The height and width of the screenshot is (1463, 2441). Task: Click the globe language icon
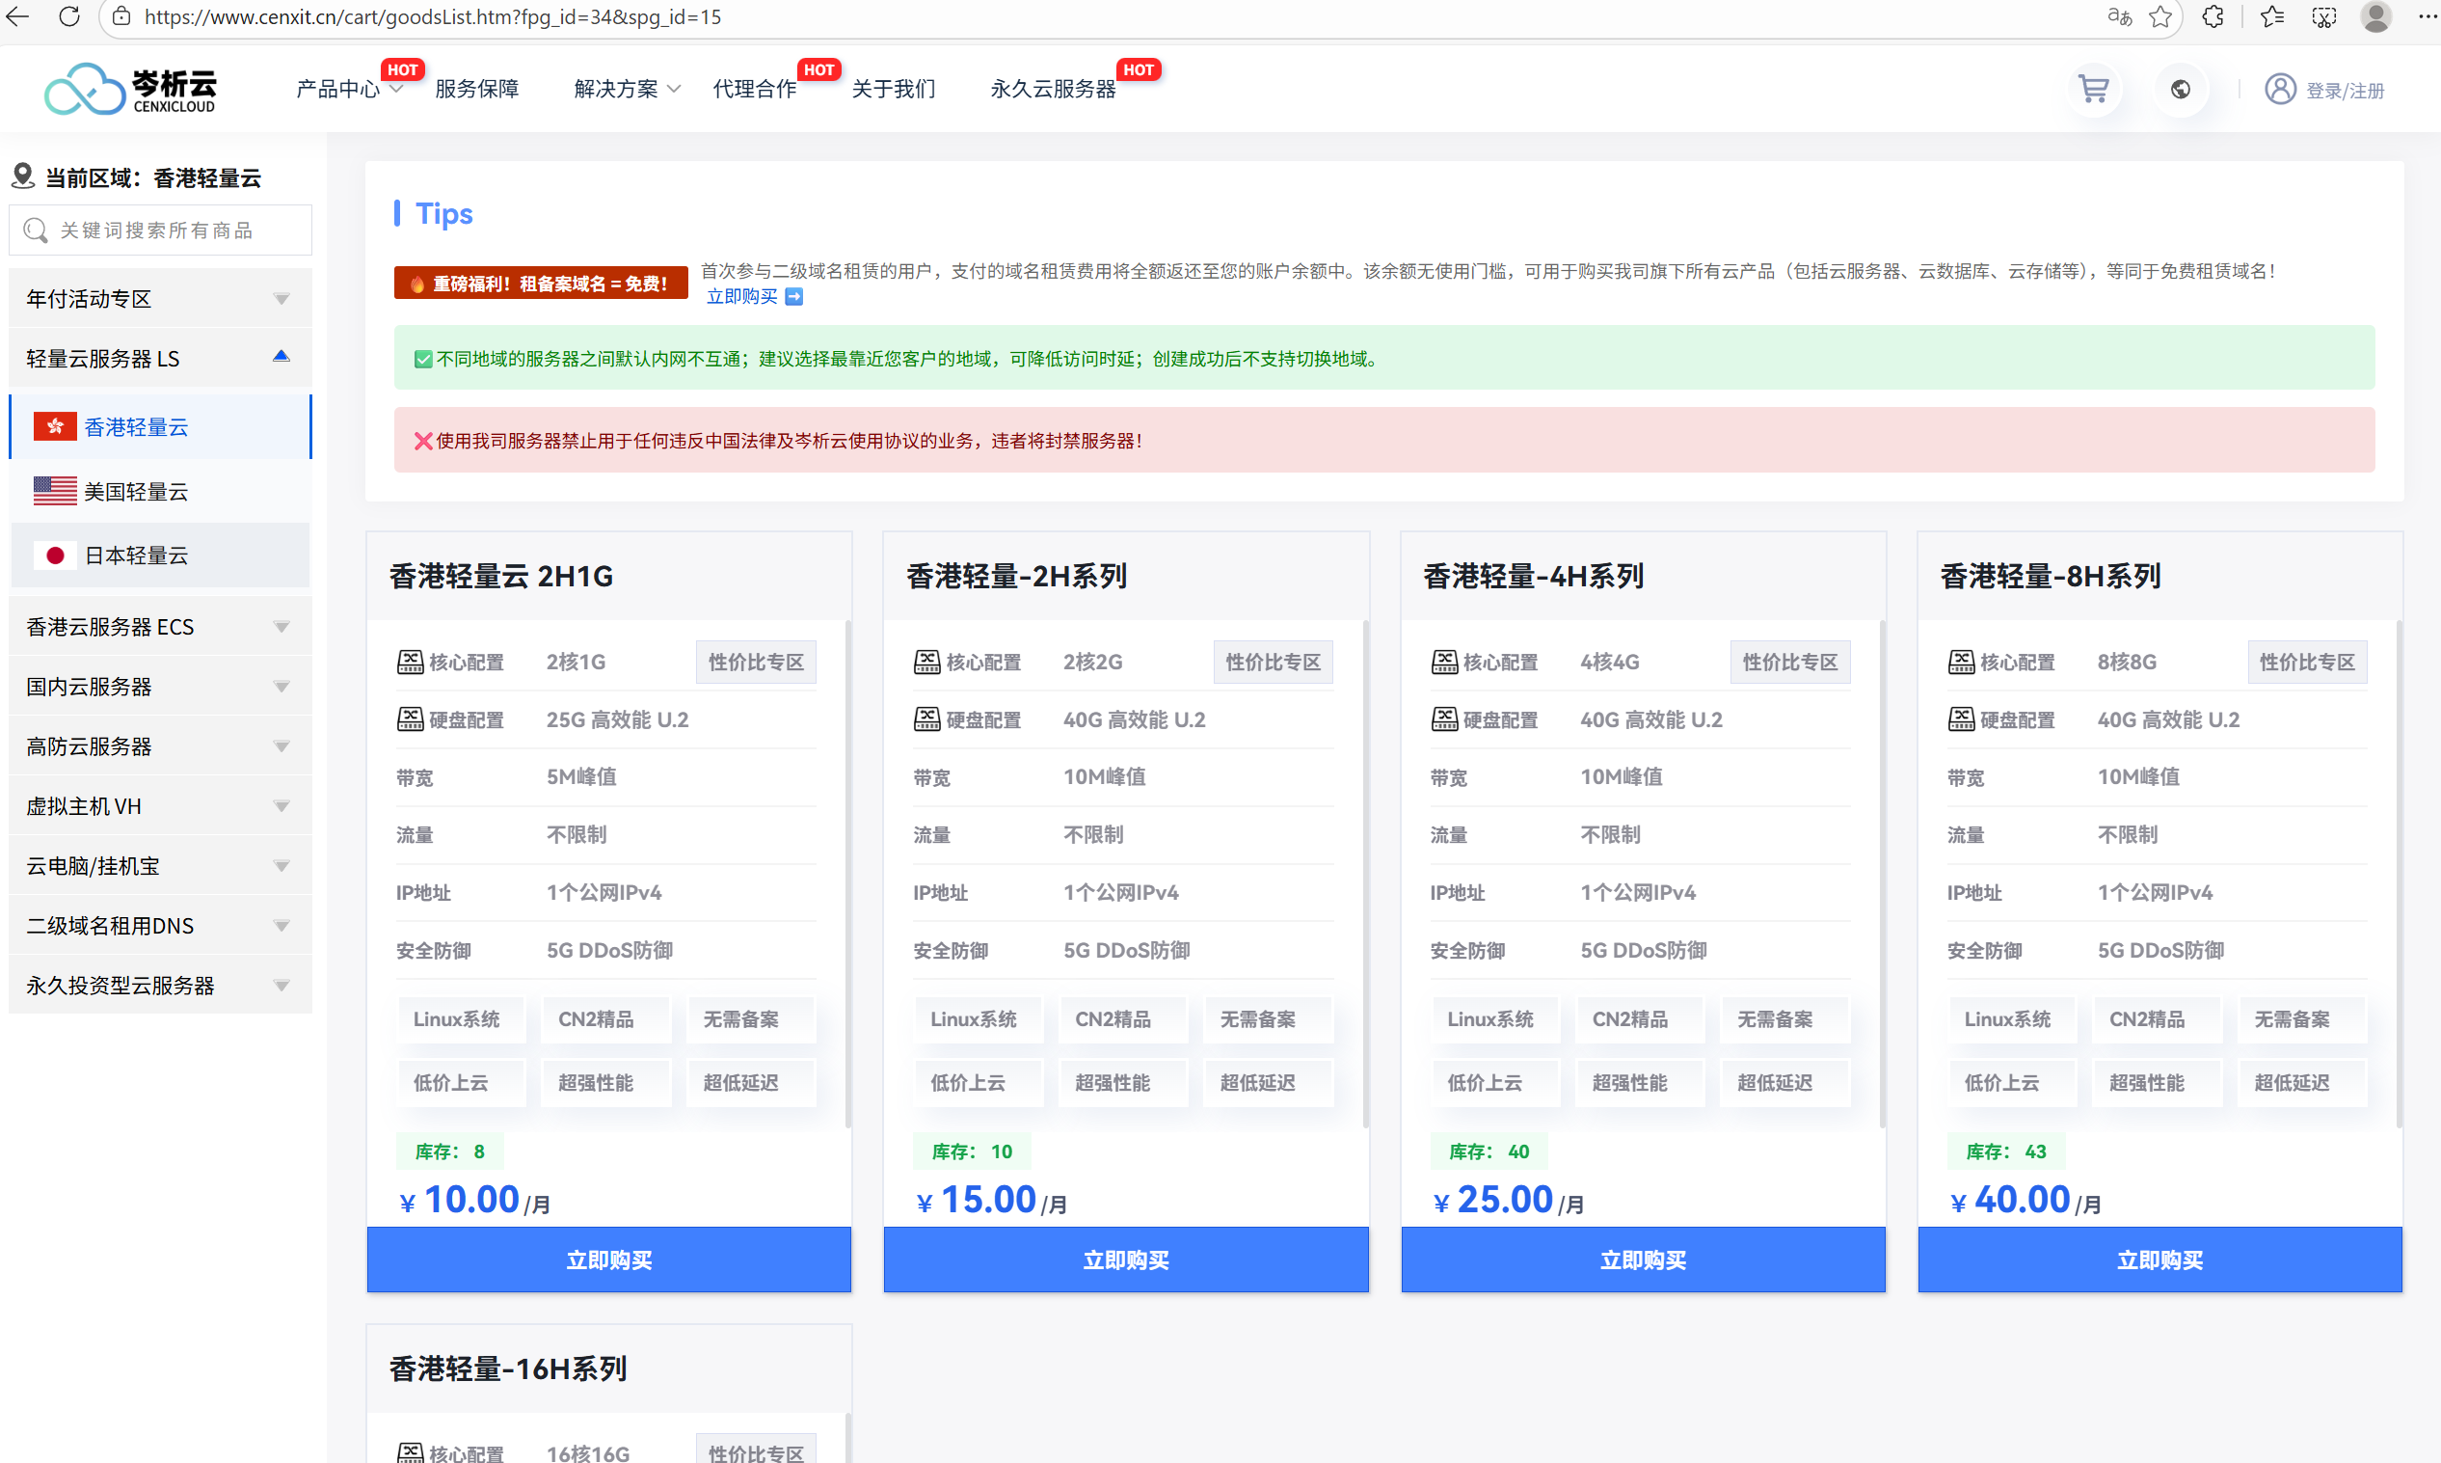click(2180, 90)
